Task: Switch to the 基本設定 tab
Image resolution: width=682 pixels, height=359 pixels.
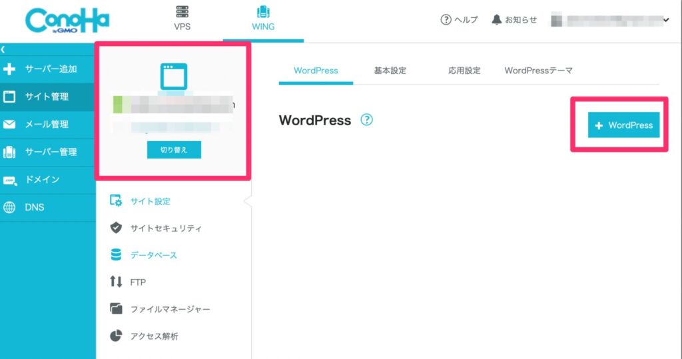Action: [x=390, y=71]
